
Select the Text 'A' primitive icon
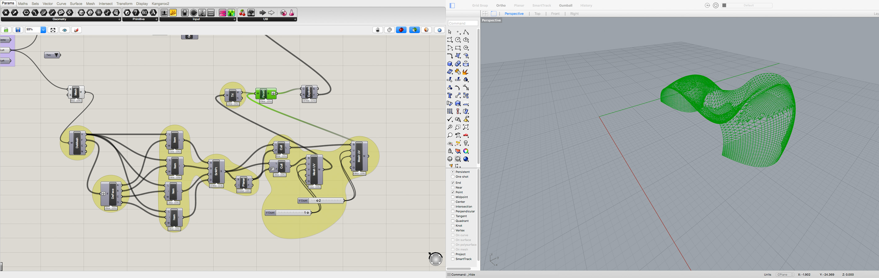[154, 13]
